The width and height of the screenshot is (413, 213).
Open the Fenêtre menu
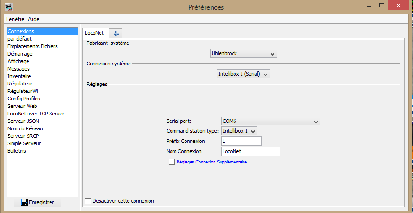(x=15, y=19)
